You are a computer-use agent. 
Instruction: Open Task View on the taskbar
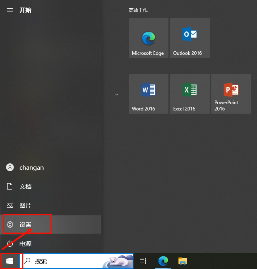(143, 261)
